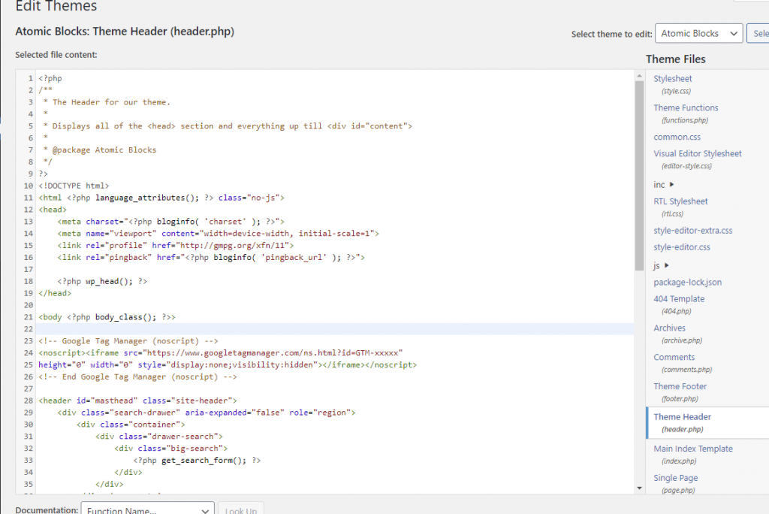This screenshot has height=514, width=769.
Task: Open the Archives template file
Action: [x=669, y=328]
